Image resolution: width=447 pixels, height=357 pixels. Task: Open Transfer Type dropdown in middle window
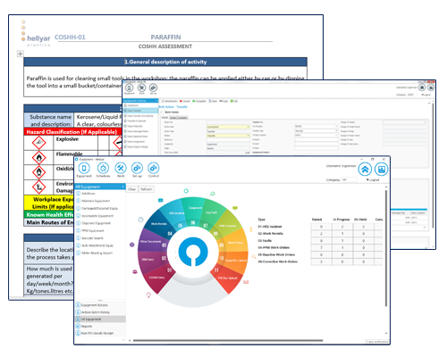(x=336, y=130)
